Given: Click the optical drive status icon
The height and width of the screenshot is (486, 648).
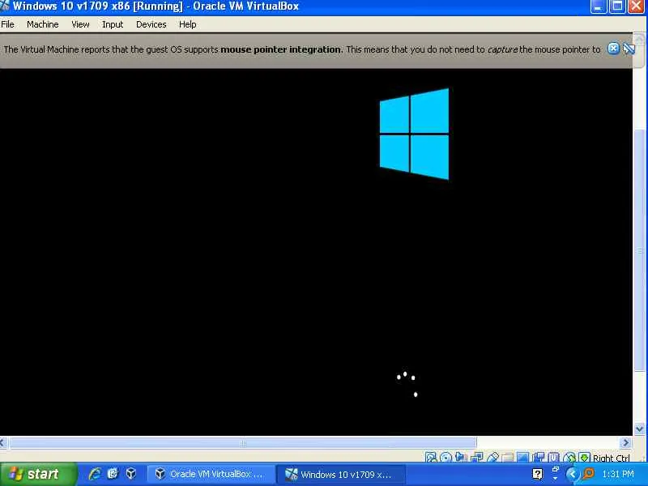Looking at the screenshot, I should (446, 458).
